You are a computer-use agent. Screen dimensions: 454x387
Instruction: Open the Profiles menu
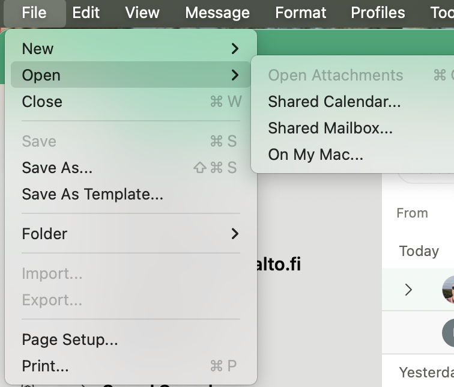pyautogui.click(x=378, y=13)
